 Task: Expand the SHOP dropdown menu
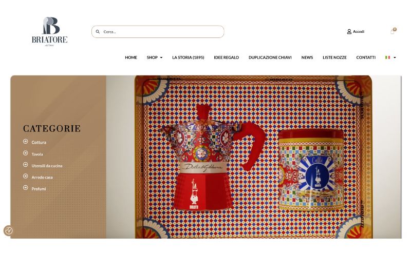pos(155,57)
